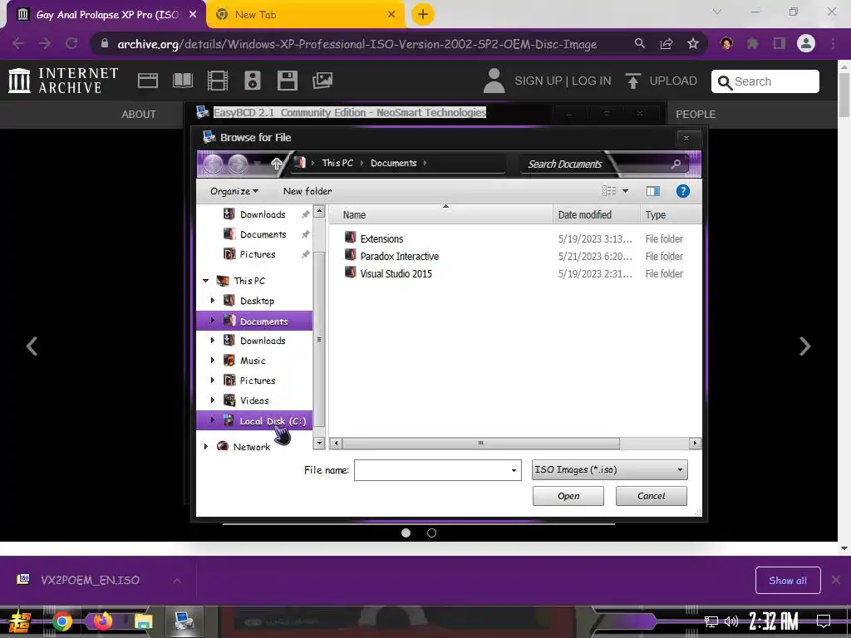Select Local Disk (C:) in the tree

tap(254, 420)
